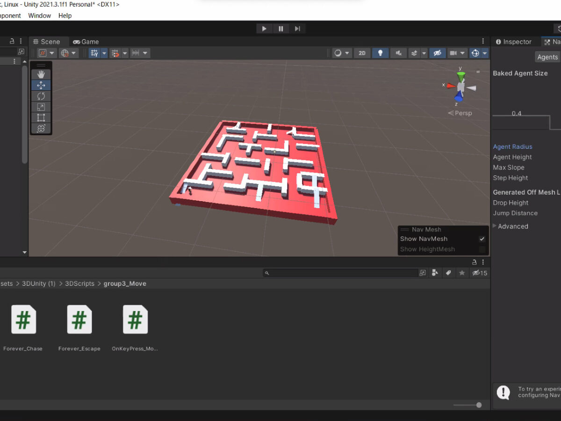Open the Inspector tab
The width and height of the screenshot is (561, 421).
[513, 42]
